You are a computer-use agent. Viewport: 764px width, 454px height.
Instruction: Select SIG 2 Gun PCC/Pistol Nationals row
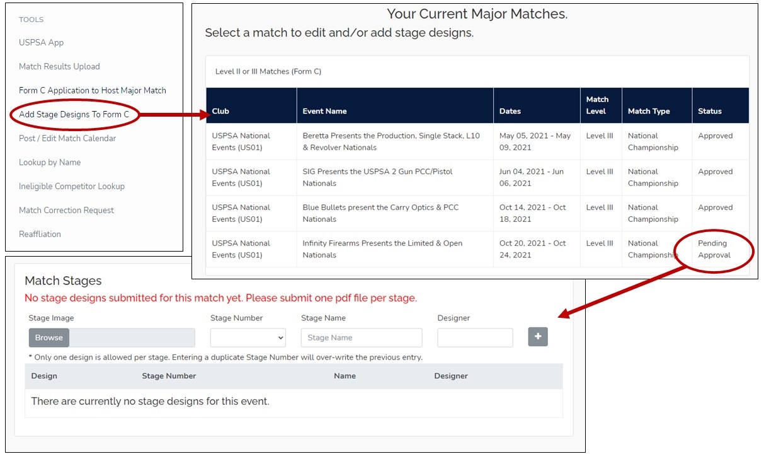point(377,177)
